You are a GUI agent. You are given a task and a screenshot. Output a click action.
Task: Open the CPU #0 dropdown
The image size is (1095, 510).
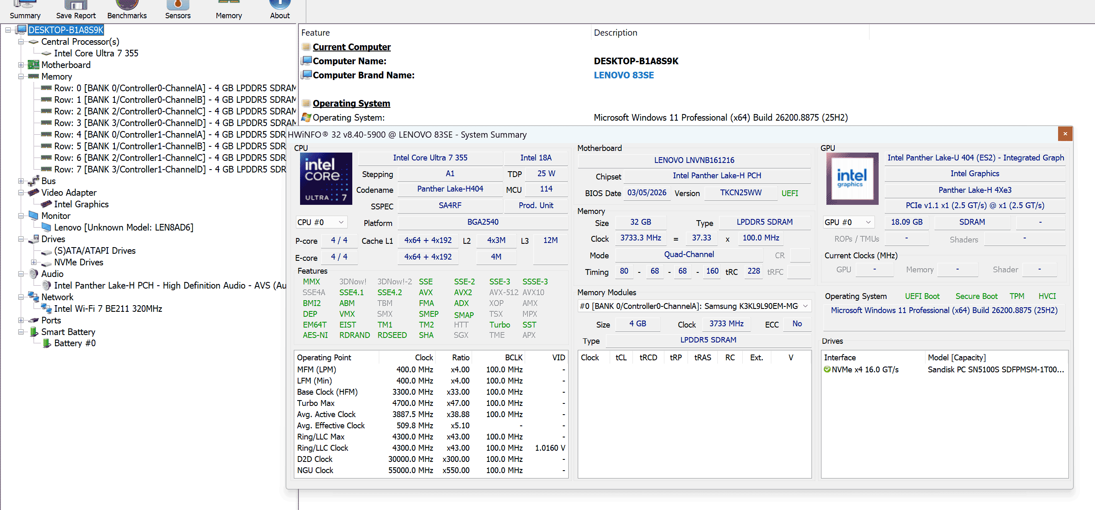pyautogui.click(x=321, y=223)
